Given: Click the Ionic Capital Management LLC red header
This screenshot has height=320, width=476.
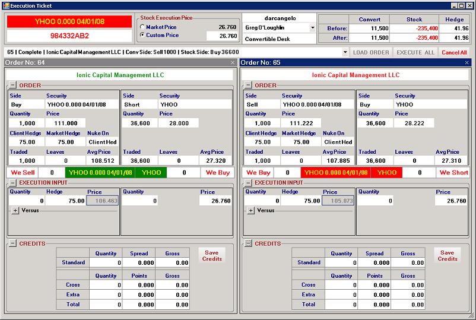Looking at the screenshot, I should 356,75.
